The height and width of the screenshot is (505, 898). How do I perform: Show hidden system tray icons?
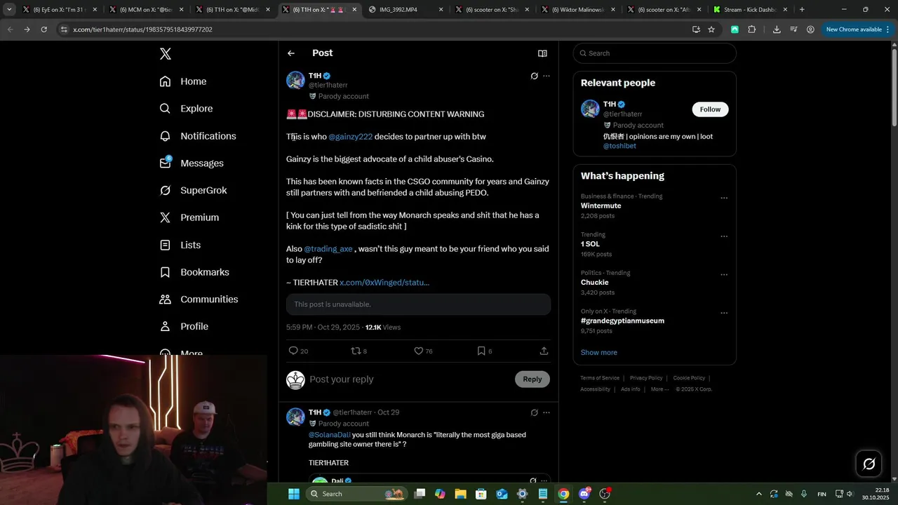tap(758, 494)
